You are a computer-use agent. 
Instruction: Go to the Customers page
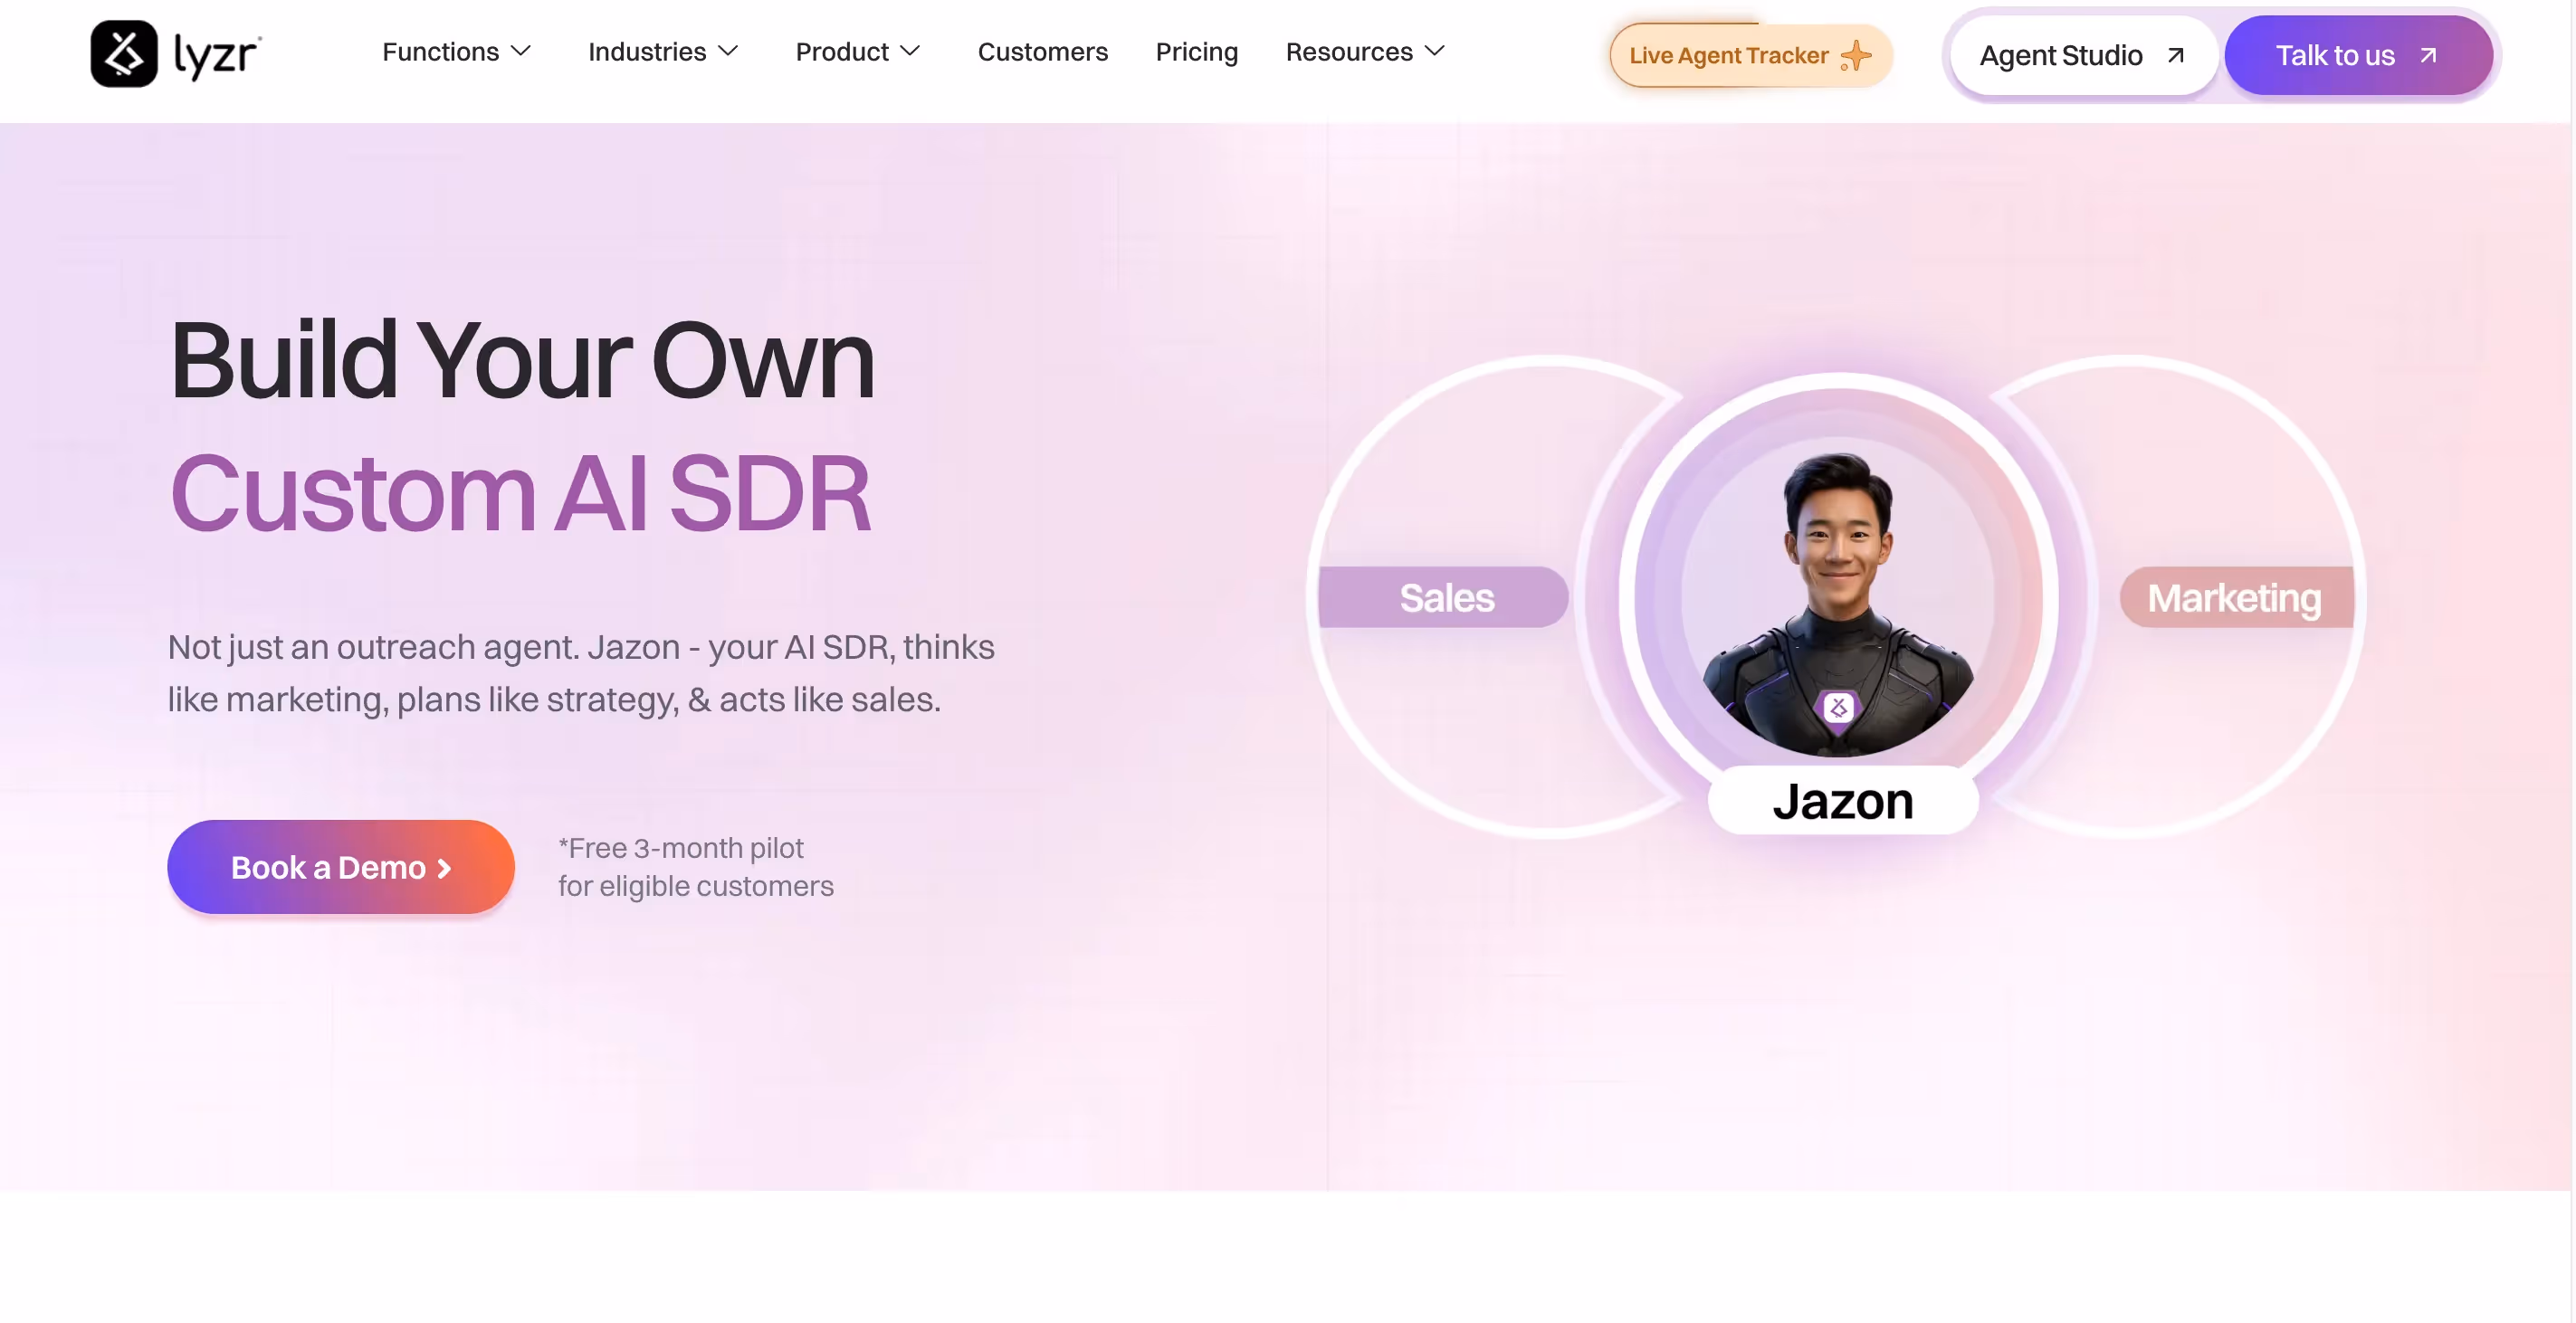pyautogui.click(x=1042, y=52)
